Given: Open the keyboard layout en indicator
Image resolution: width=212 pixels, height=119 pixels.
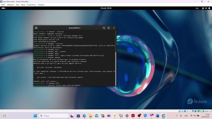Looking at the screenshot, I should coord(197,8).
